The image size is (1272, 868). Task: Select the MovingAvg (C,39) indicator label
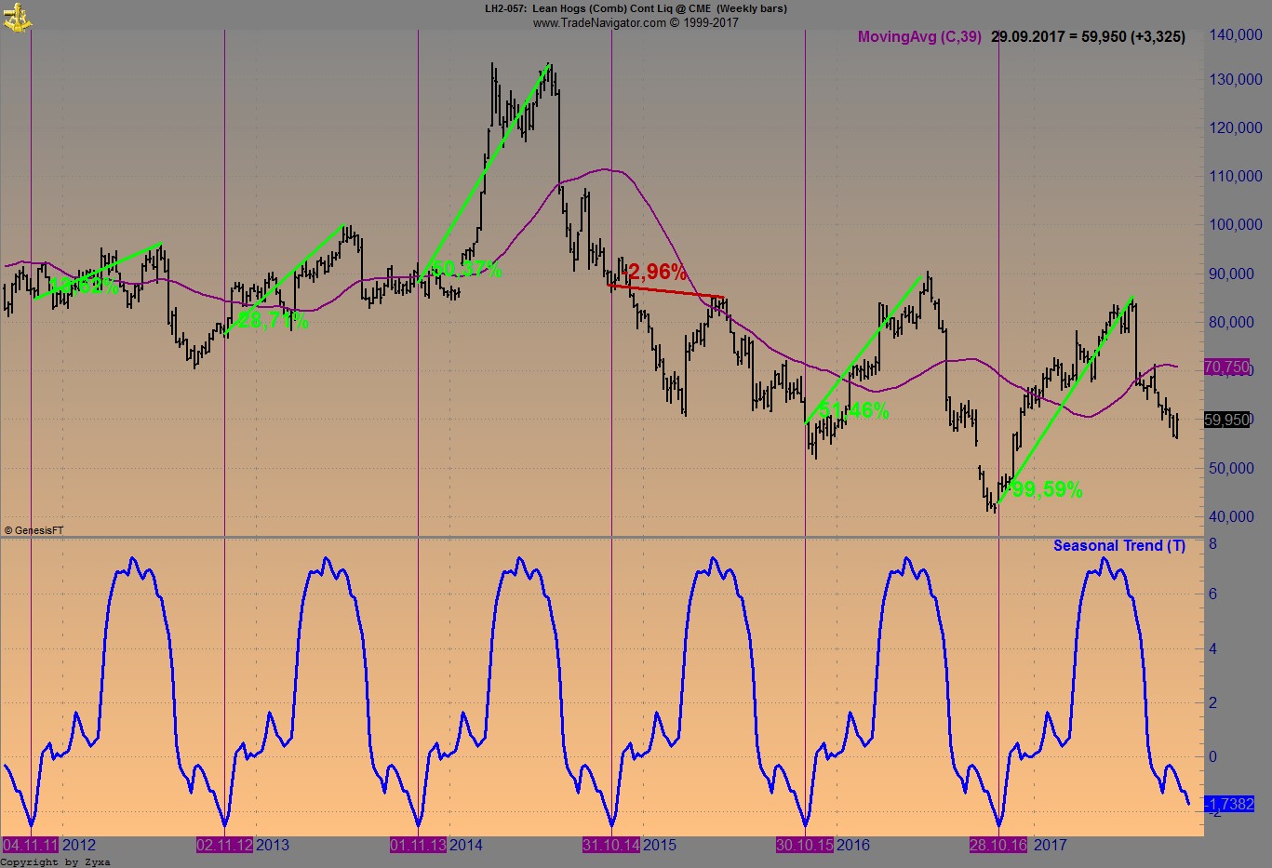click(x=919, y=37)
